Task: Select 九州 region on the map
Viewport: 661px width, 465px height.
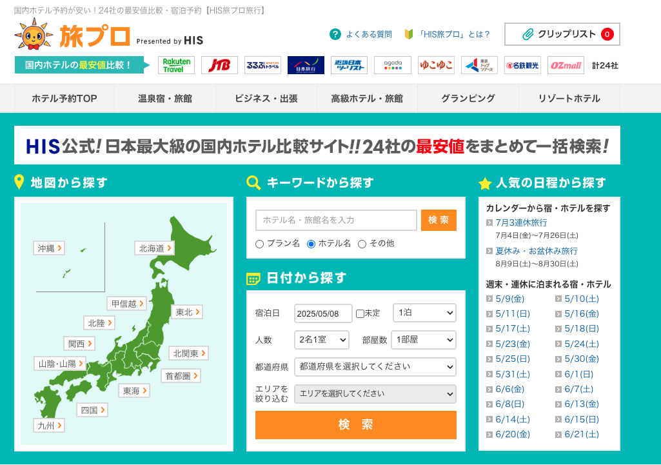Action: pyautogui.click(x=49, y=426)
